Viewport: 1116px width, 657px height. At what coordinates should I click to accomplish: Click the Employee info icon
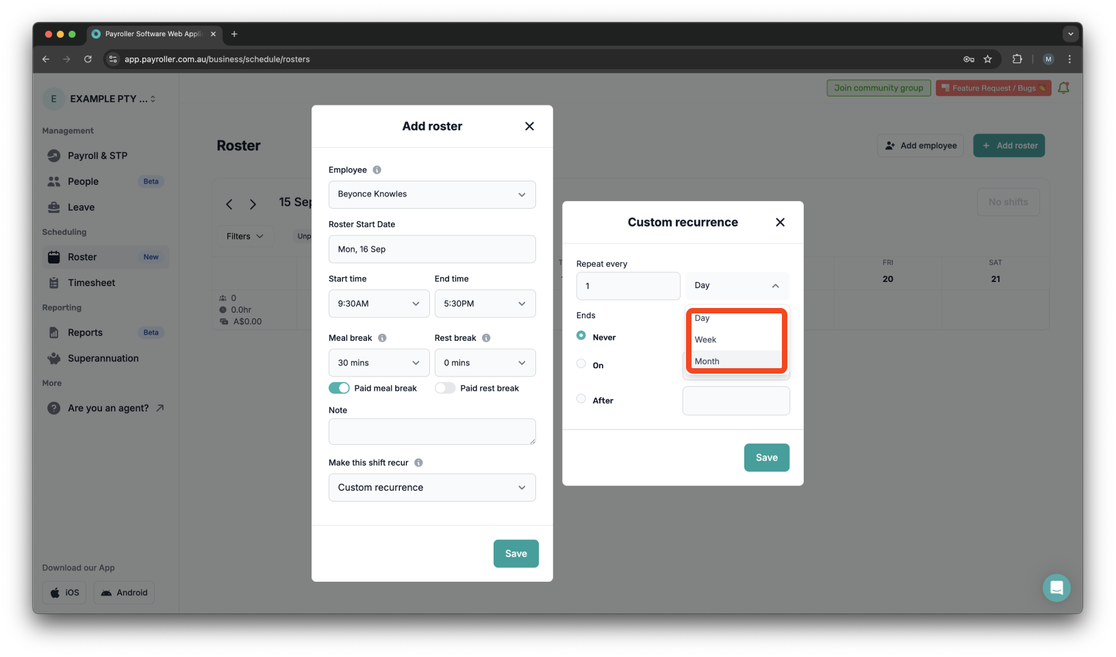coord(377,170)
